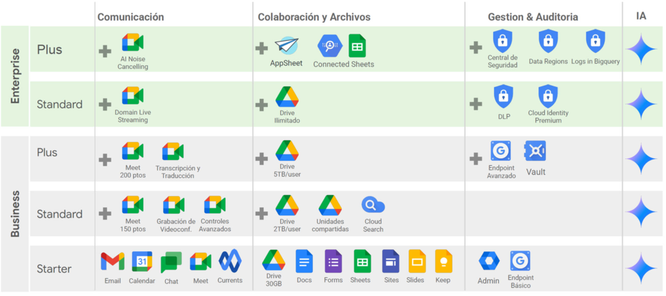Screen dimensions: 666x296
Task: Open the Drive Ilimitado icon
Action: click(287, 97)
